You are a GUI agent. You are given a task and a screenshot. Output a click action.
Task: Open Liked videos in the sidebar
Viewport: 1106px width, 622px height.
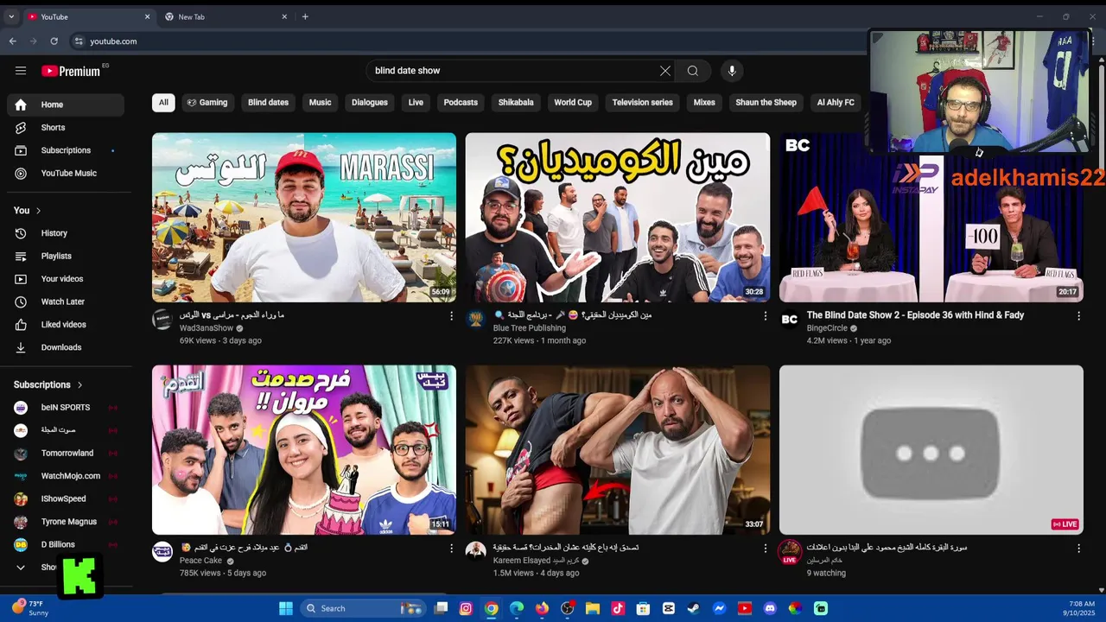pos(66,325)
